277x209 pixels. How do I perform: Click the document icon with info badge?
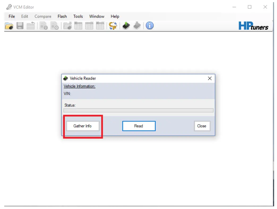point(44,26)
